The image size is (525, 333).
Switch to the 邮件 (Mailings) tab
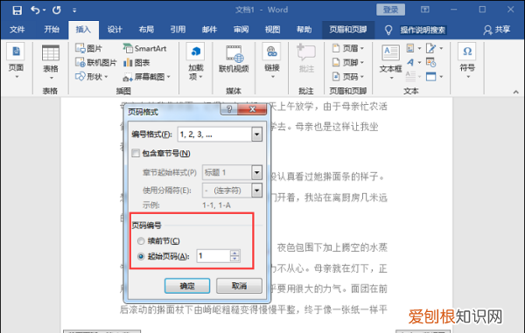click(210, 30)
